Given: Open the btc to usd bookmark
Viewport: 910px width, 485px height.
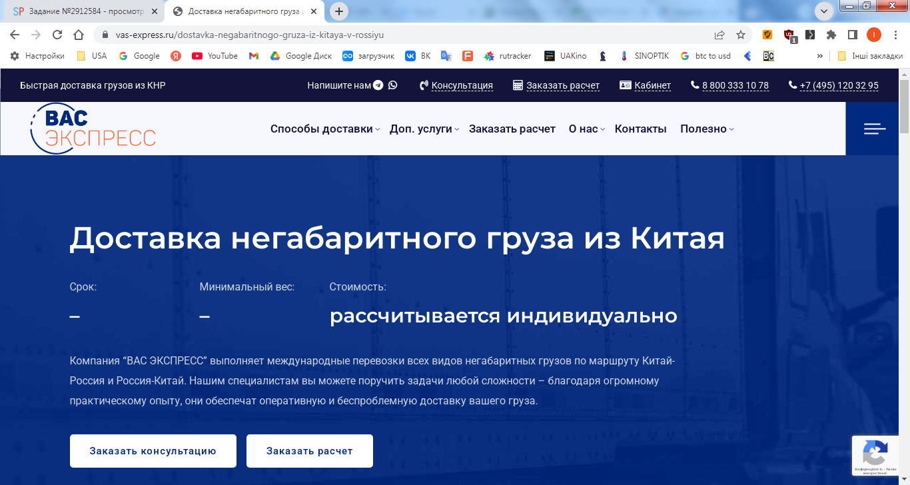Looking at the screenshot, I should pyautogui.click(x=705, y=56).
